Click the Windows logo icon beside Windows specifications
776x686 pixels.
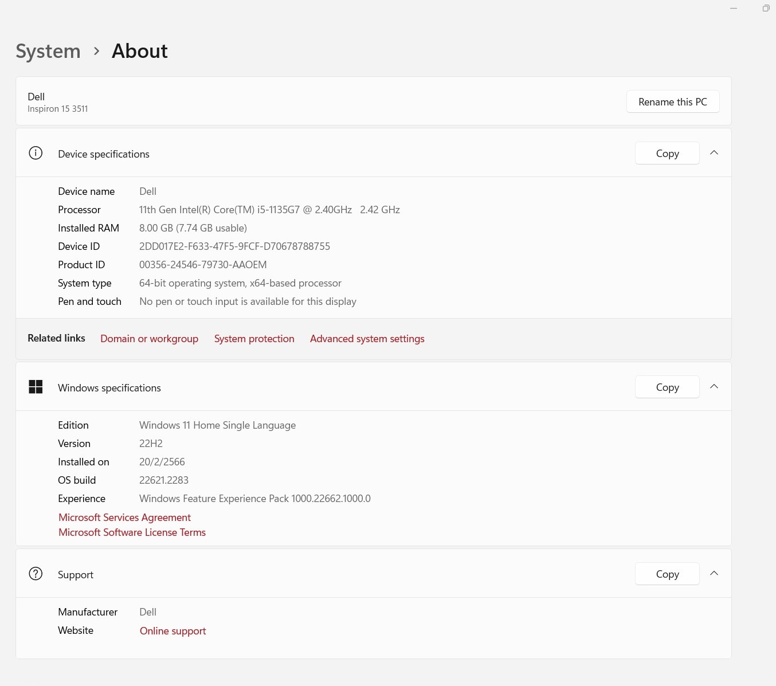point(36,387)
